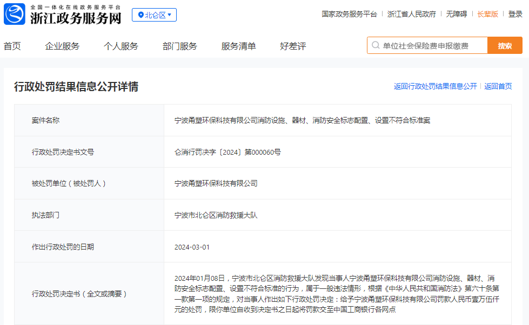Viewport: 529px width, 325px height.
Task: Open 好差评 navigation item
Action: tap(293, 46)
